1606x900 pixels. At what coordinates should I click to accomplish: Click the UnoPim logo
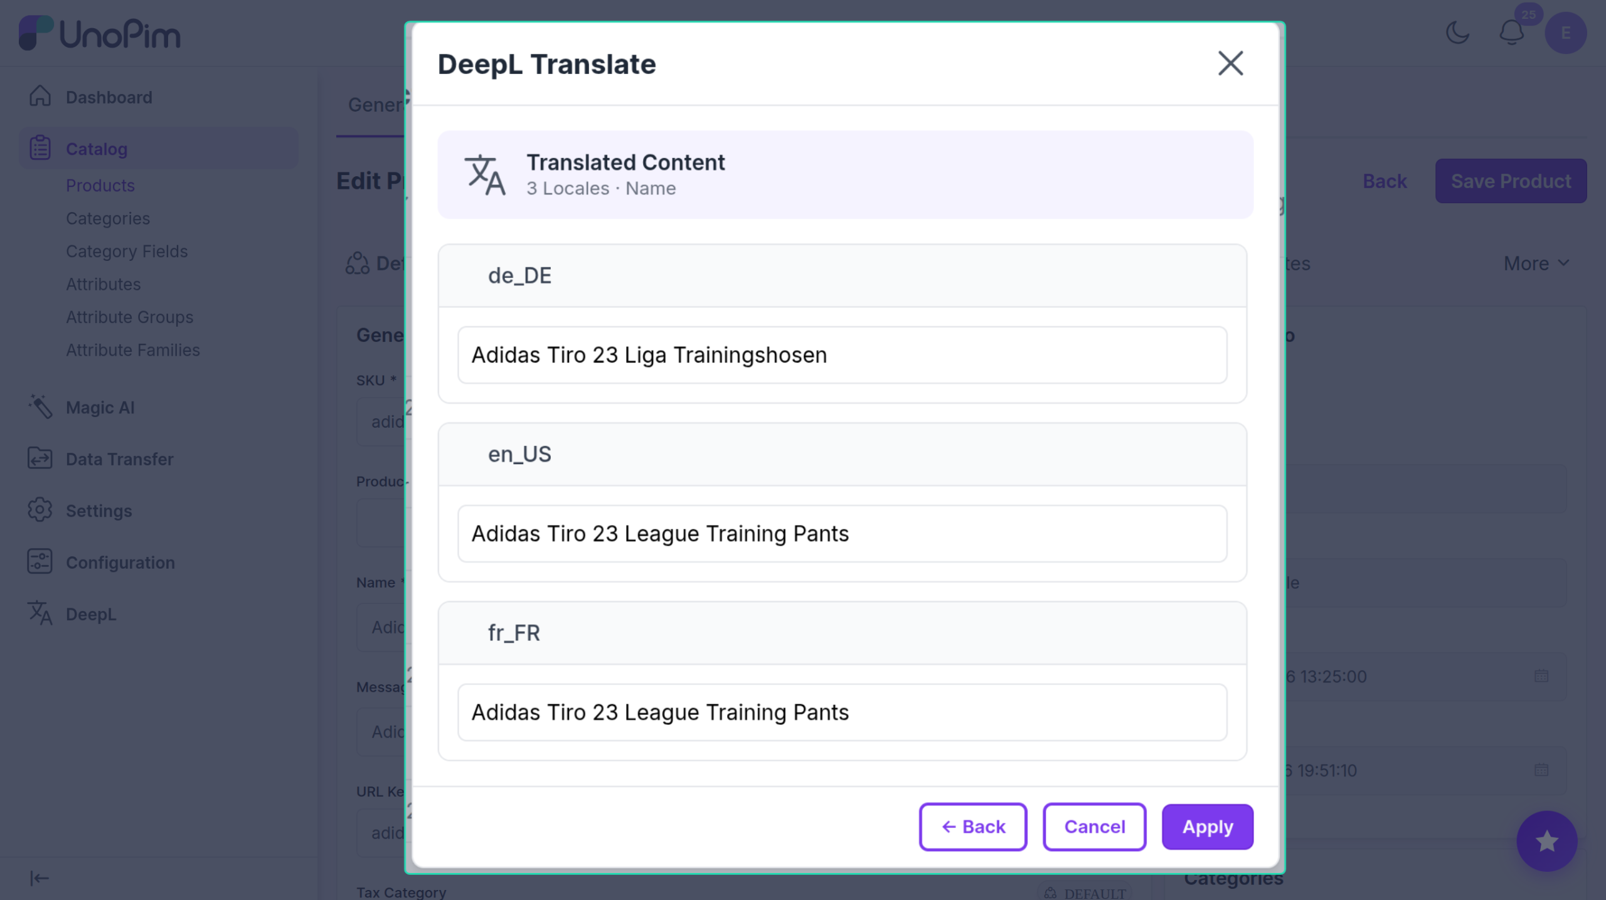[99, 33]
